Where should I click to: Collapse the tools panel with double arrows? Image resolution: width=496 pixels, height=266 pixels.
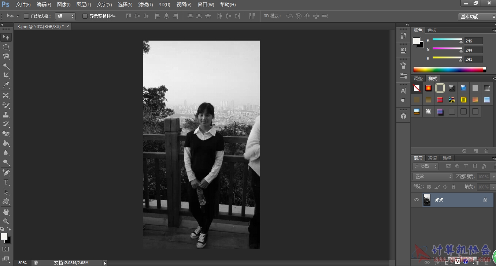(x=3, y=25)
